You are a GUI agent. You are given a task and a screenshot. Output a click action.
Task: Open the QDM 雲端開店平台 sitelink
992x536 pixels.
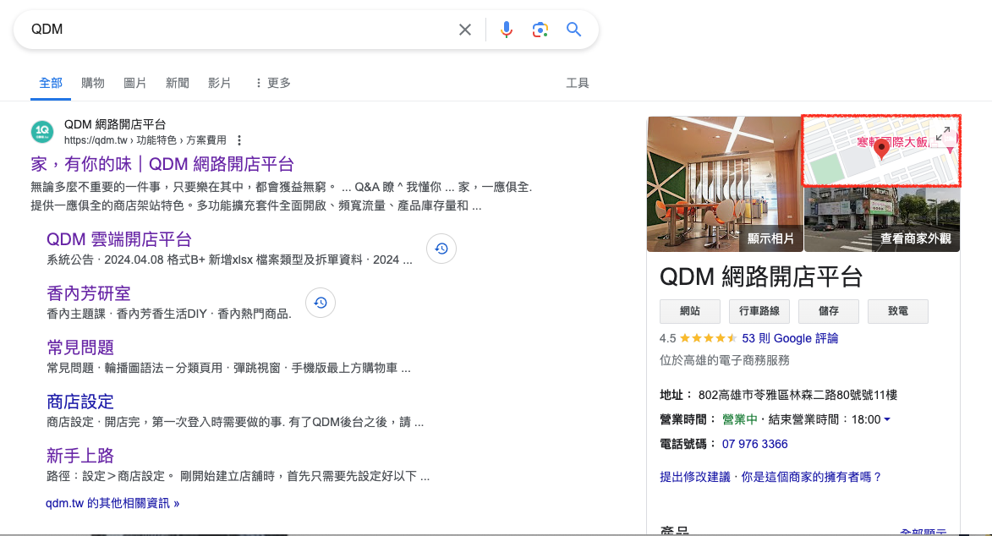[119, 239]
